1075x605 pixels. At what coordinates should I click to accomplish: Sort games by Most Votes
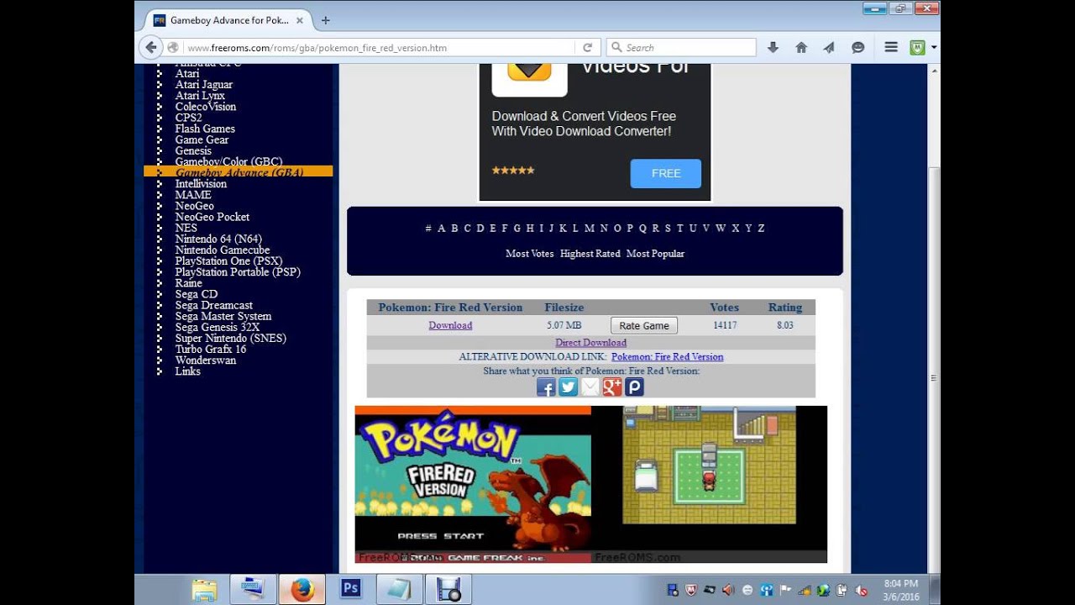(x=529, y=254)
